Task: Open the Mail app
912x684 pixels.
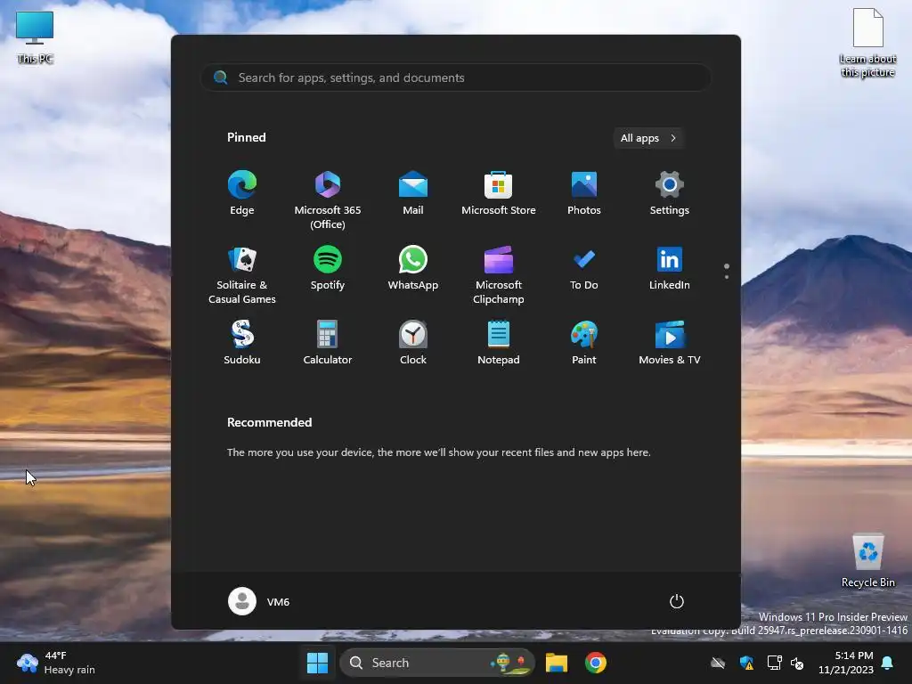Action: [x=413, y=193]
